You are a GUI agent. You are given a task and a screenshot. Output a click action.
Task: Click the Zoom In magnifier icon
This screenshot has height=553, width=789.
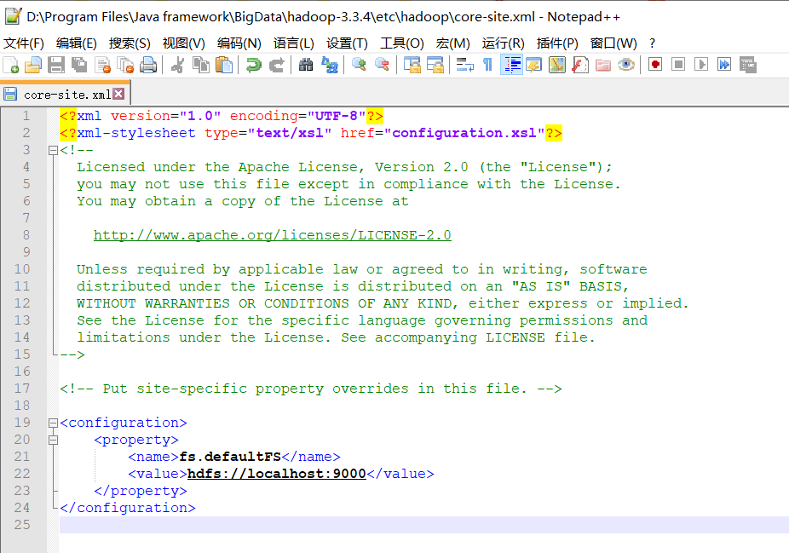[x=359, y=65]
